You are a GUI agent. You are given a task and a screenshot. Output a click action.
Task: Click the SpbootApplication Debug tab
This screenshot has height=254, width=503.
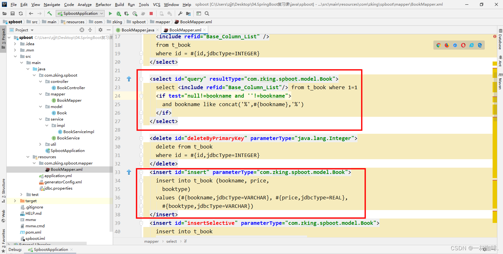click(50, 250)
